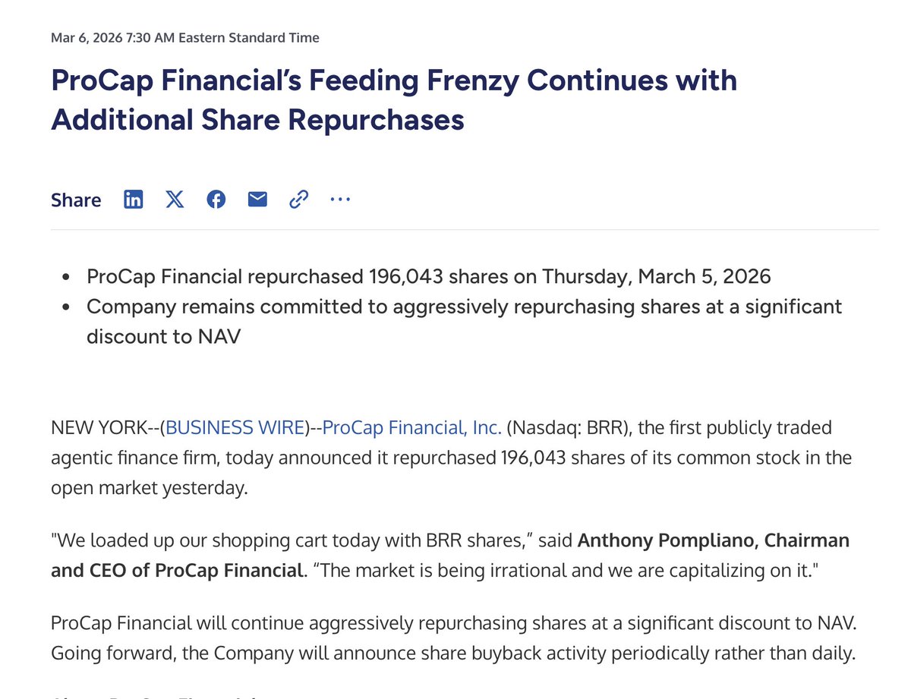Click the divider line below share icons
Screen dimensions: 911x699
(465, 229)
